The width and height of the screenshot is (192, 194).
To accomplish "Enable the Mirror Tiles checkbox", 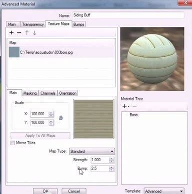I will [x=12, y=143].
